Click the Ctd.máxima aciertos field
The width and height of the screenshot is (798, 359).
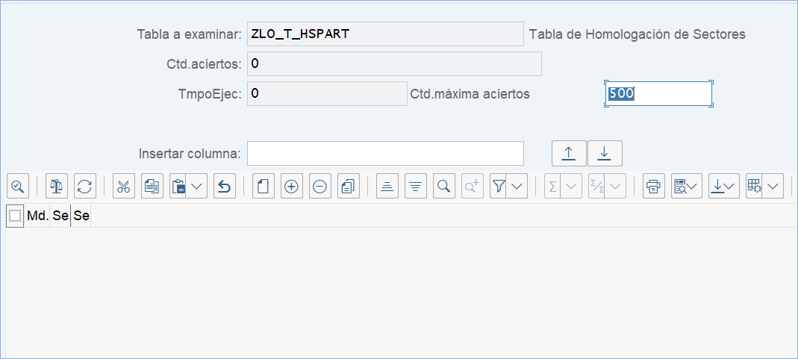(658, 94)
